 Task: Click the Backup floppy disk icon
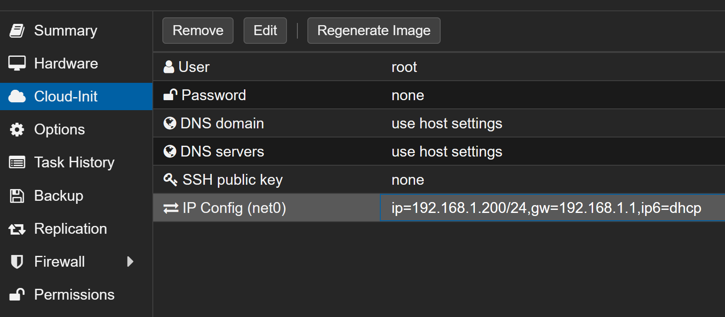click(17, 196)
